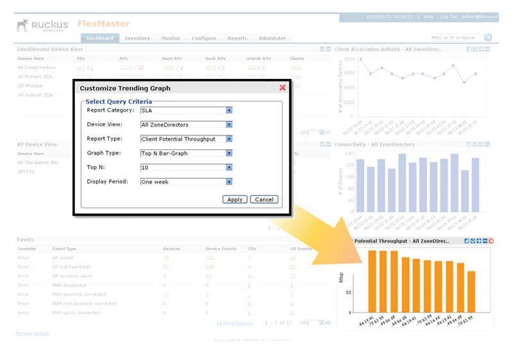Click the Apply button
Image resolution: width=513 pixels, height=352 pixels.
tap(235, 199)
